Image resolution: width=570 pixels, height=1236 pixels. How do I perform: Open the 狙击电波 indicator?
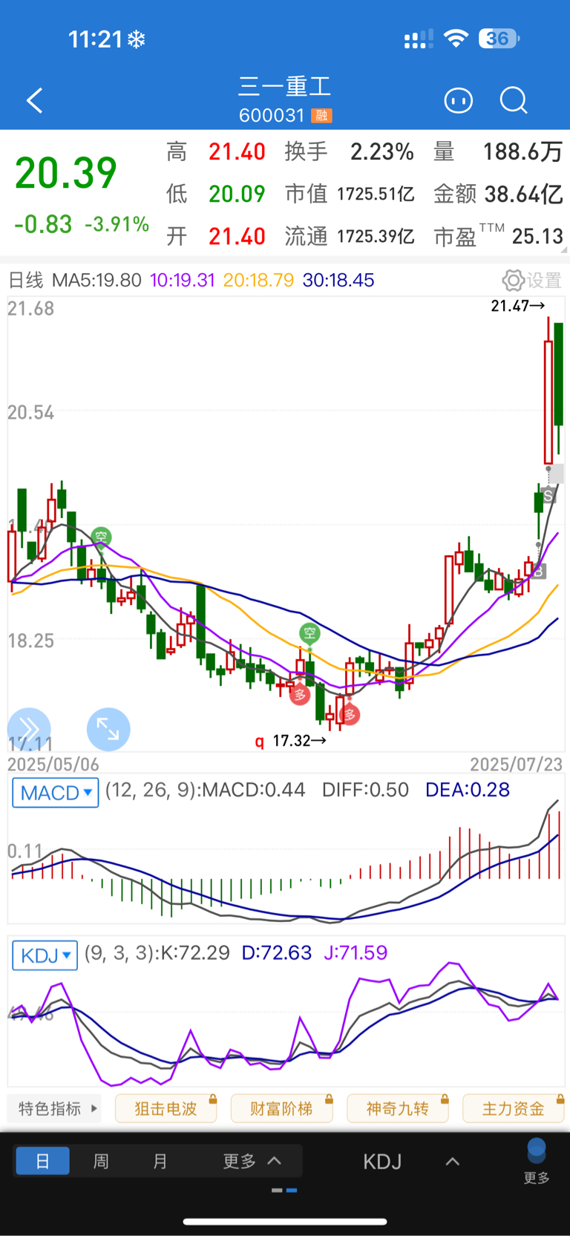(166, 1108)
